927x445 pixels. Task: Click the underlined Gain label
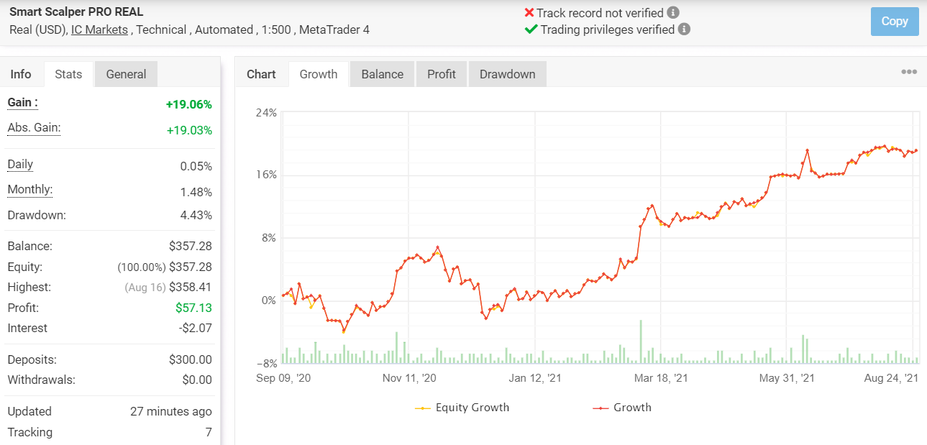tap(18, 102)
